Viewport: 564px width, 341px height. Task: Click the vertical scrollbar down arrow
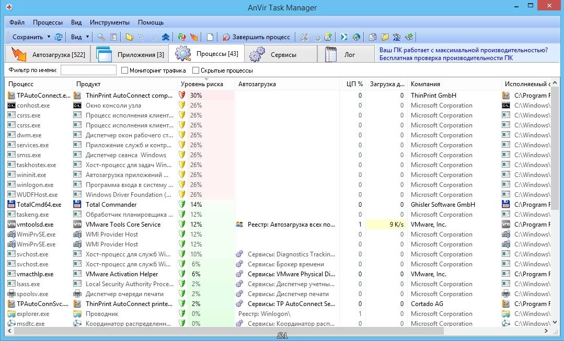[x=555, y=322]
